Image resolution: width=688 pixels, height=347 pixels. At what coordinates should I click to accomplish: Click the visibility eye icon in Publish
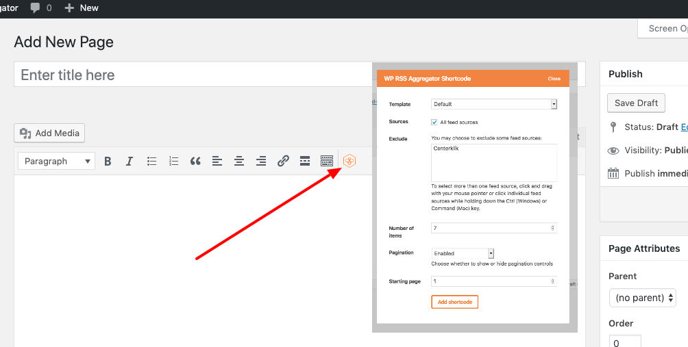pyautogui.click(x=613, y=151)
